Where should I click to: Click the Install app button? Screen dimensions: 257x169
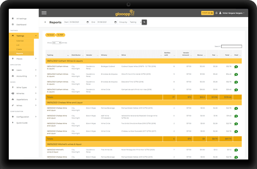(207, 13)
